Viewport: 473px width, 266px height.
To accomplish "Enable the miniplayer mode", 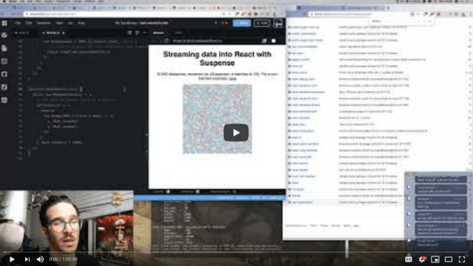I will click(x=435, y=259).
